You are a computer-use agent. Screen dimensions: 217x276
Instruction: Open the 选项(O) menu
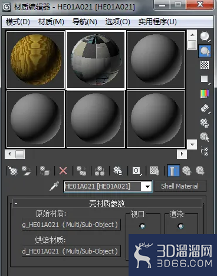(x=118, y=22)
